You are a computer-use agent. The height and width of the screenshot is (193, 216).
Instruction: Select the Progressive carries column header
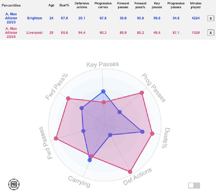tap(103, 5)
